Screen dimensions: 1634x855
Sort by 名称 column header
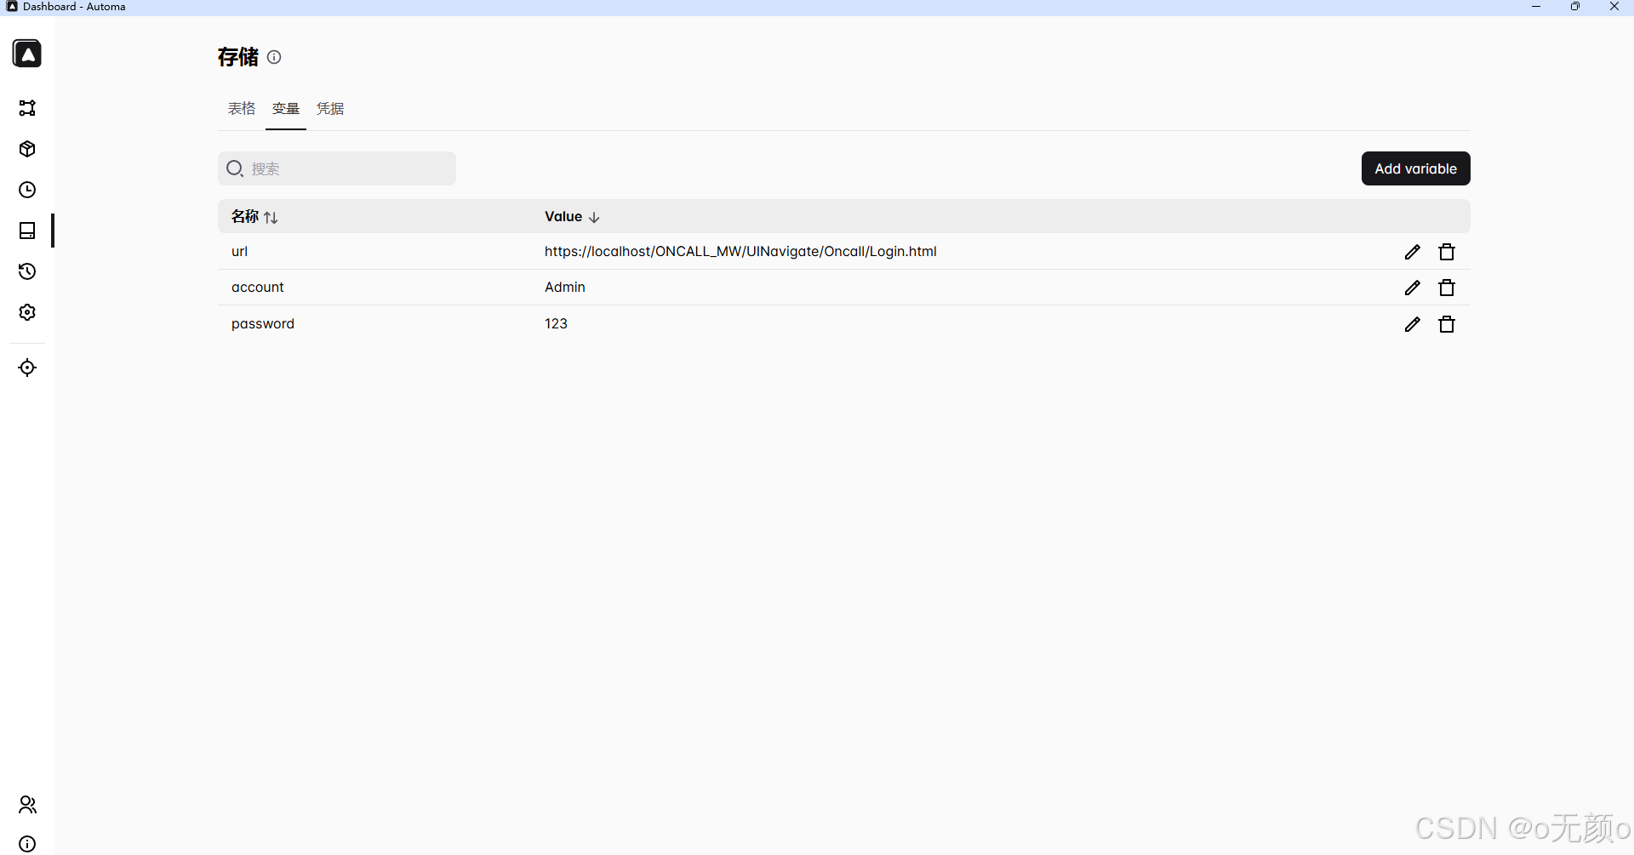tap(254, 217)
